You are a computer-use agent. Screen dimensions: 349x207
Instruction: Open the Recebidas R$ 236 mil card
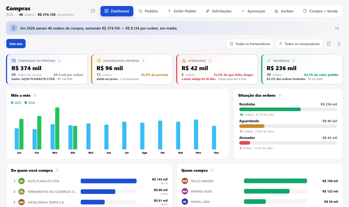302,69
